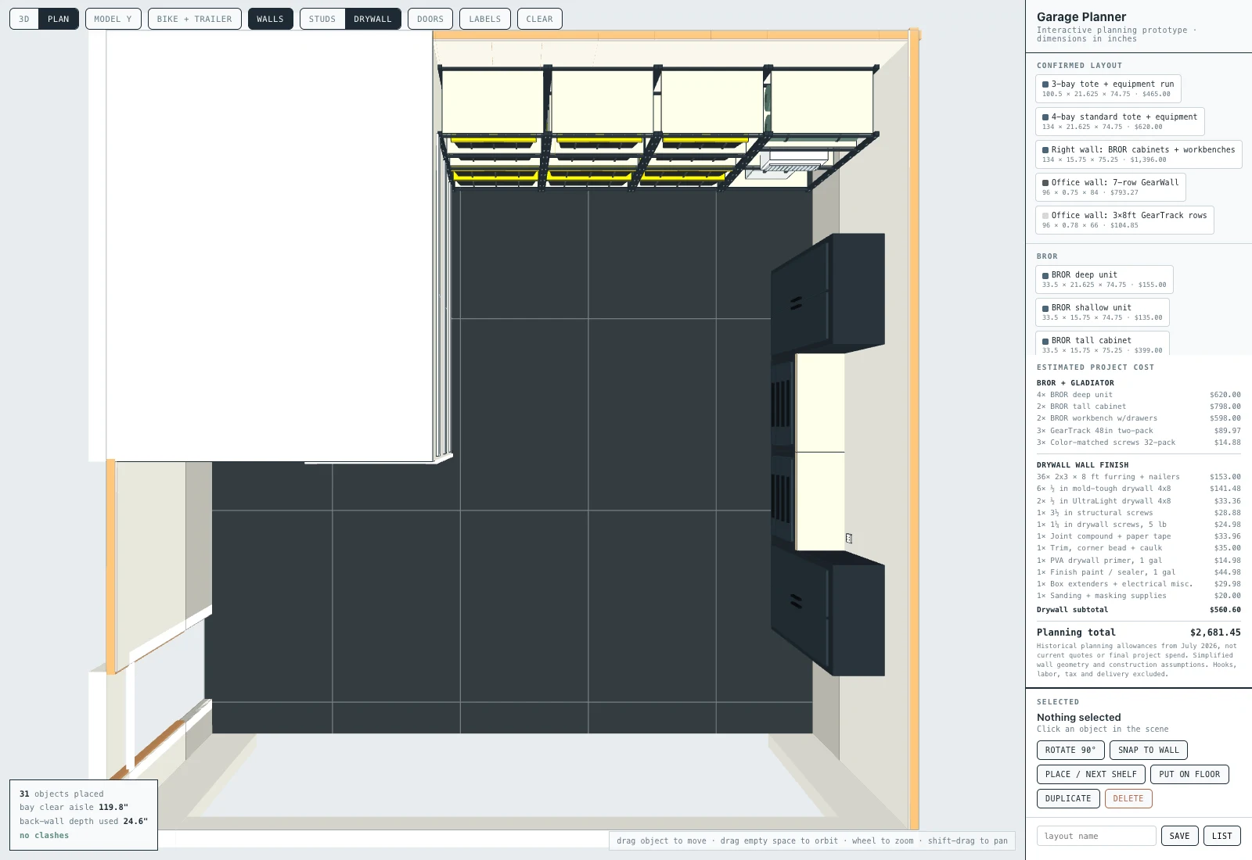
Task: Click PLACE / NEXT SHELF button
Action: (x=1091, y=775)
